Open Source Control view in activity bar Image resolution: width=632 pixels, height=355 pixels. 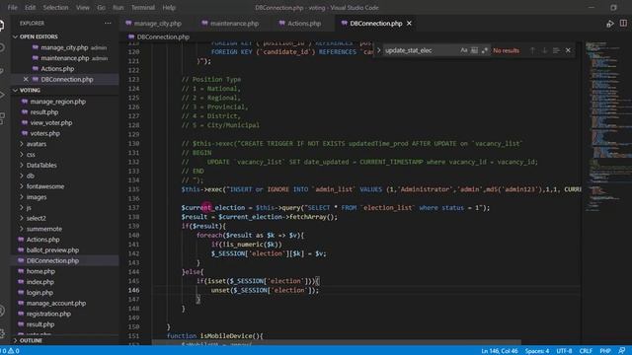click(x=2, y=70)
